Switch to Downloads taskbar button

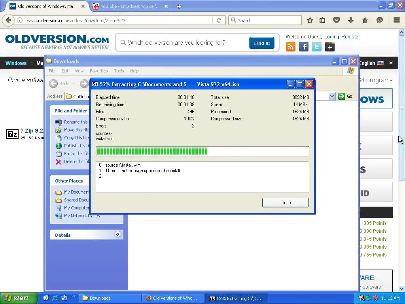[x=110, y=298]
